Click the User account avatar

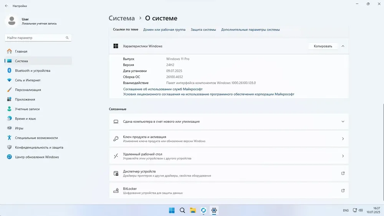click(12, 21)
